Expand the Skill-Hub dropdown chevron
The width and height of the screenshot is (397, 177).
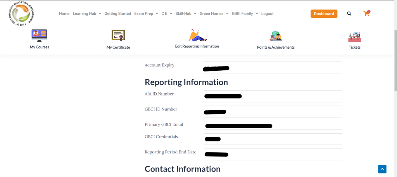[195, 14]
